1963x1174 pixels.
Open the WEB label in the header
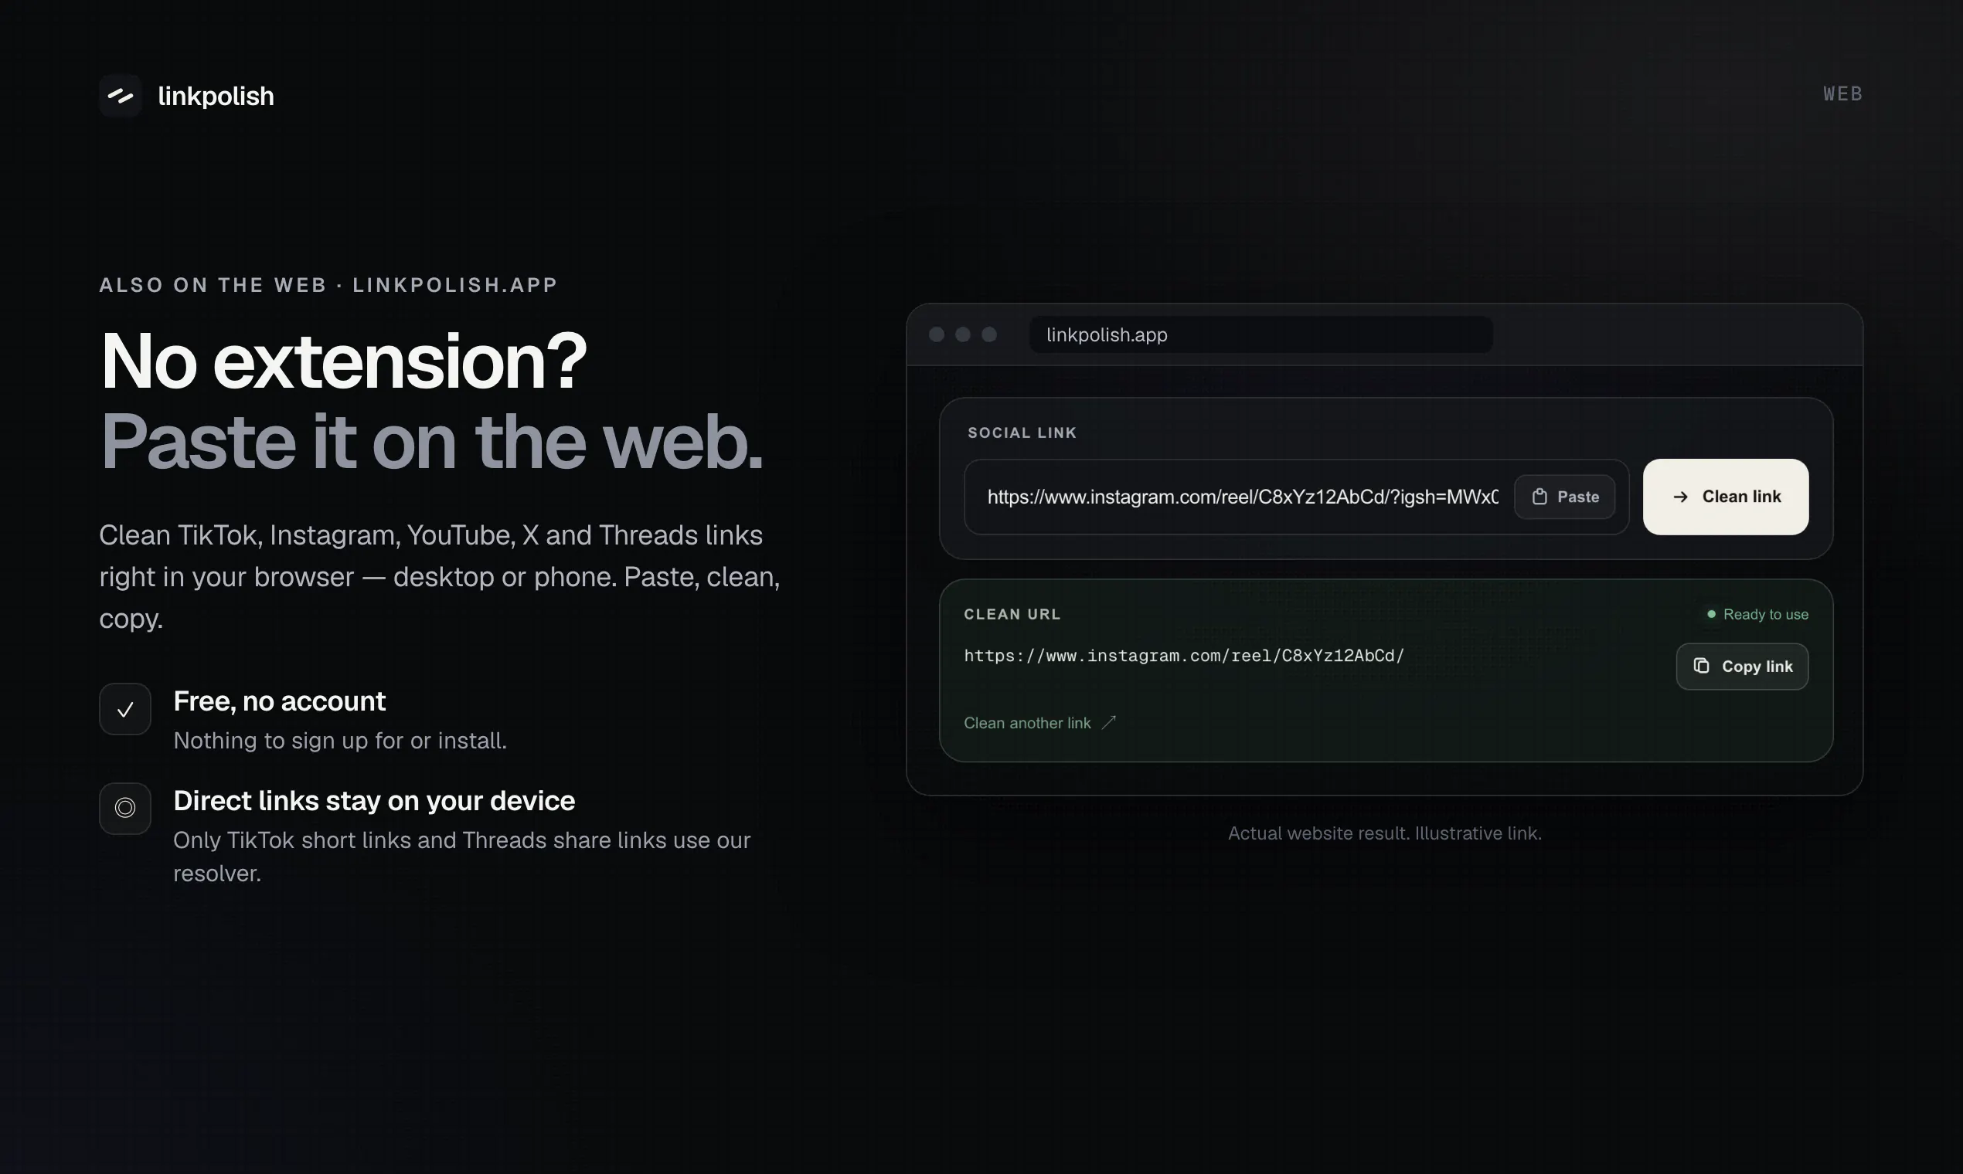coord(1842,94)
